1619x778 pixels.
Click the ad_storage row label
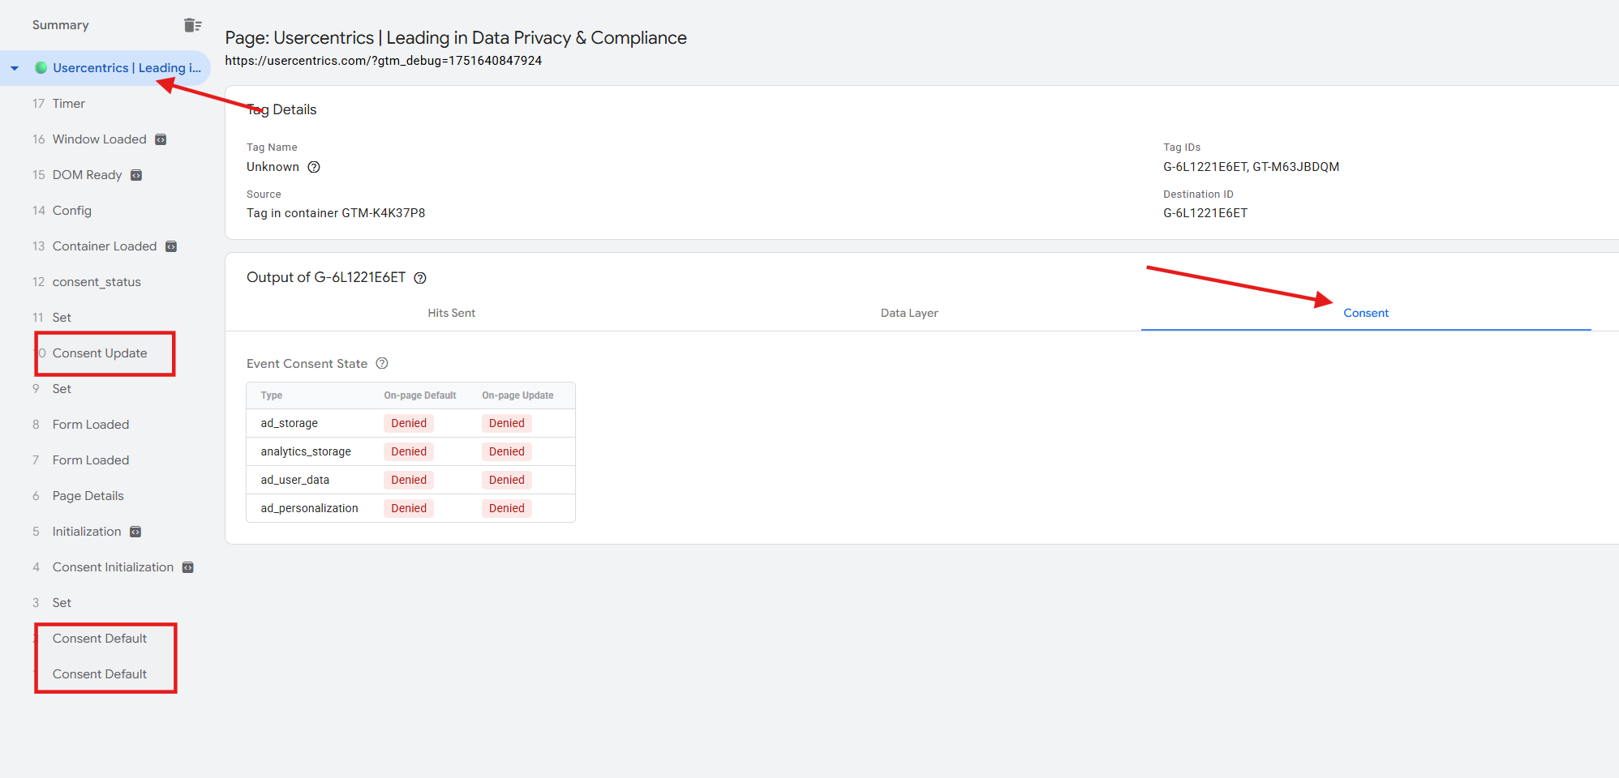289,423
